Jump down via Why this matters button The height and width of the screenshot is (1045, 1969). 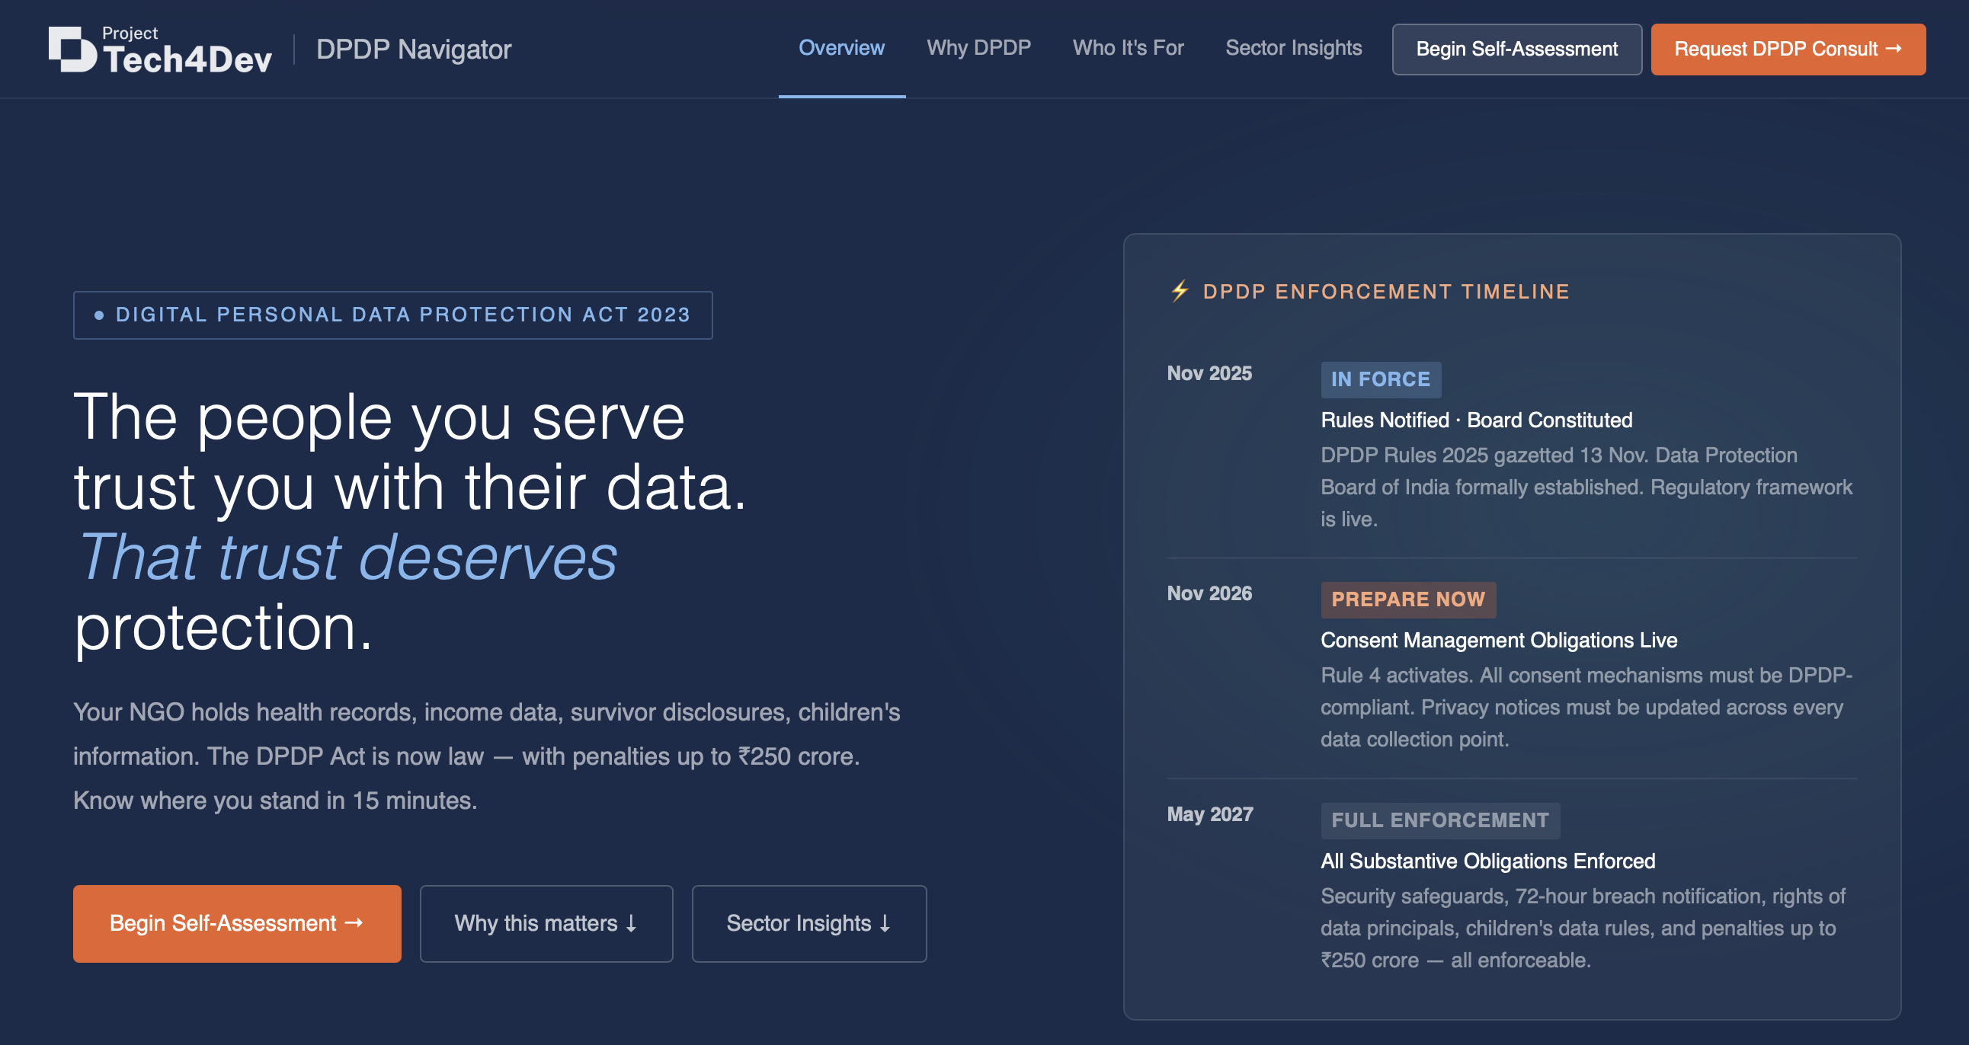pos(546,924)
